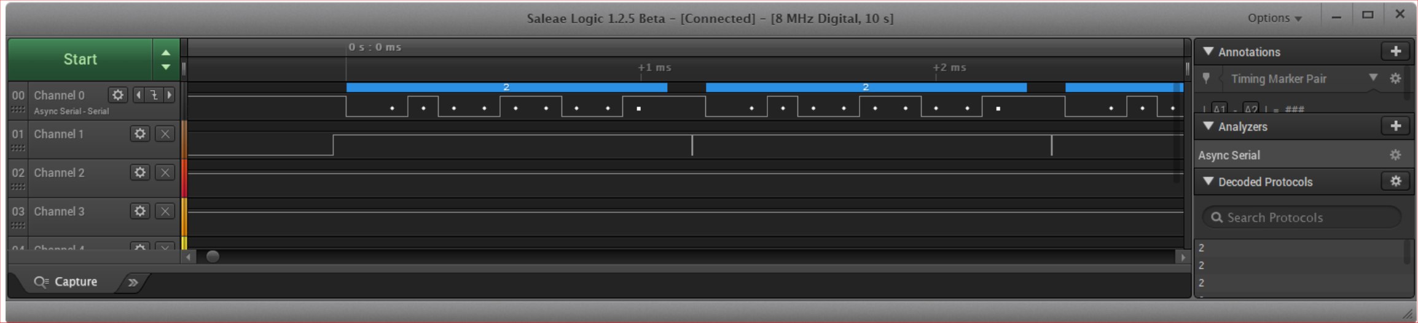
Task: Add a new analyzer with plus icon
Action: [1395, 126]
